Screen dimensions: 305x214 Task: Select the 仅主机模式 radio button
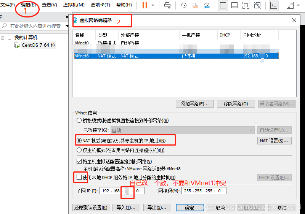pos(79,150)
